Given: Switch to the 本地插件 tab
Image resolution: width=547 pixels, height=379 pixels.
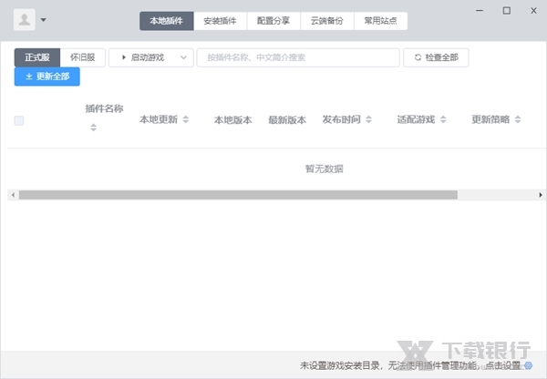Looking at the screenshot, I should [167, 21].
